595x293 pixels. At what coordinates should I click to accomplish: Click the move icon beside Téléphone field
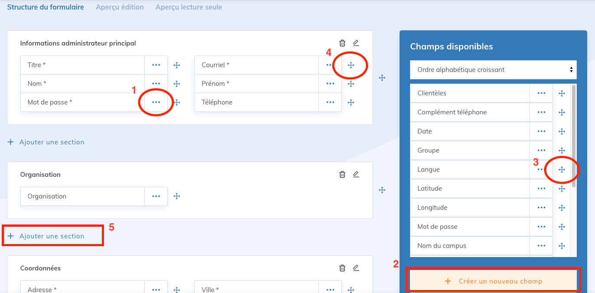click(x=351, y=102)
